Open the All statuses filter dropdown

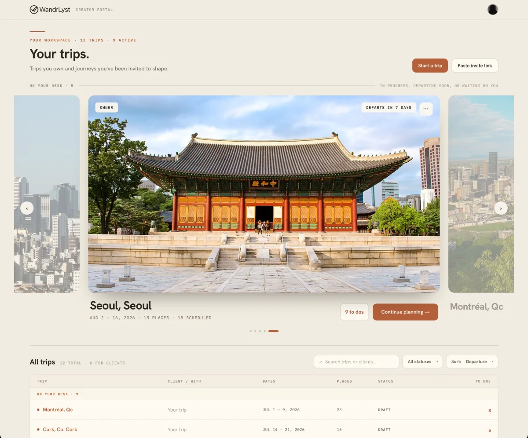click(422, 361)
